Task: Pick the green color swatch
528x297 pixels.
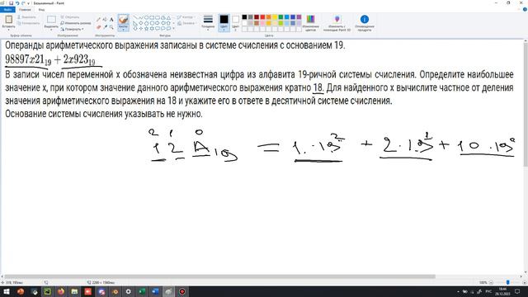Action: click(x=280, y=16)
